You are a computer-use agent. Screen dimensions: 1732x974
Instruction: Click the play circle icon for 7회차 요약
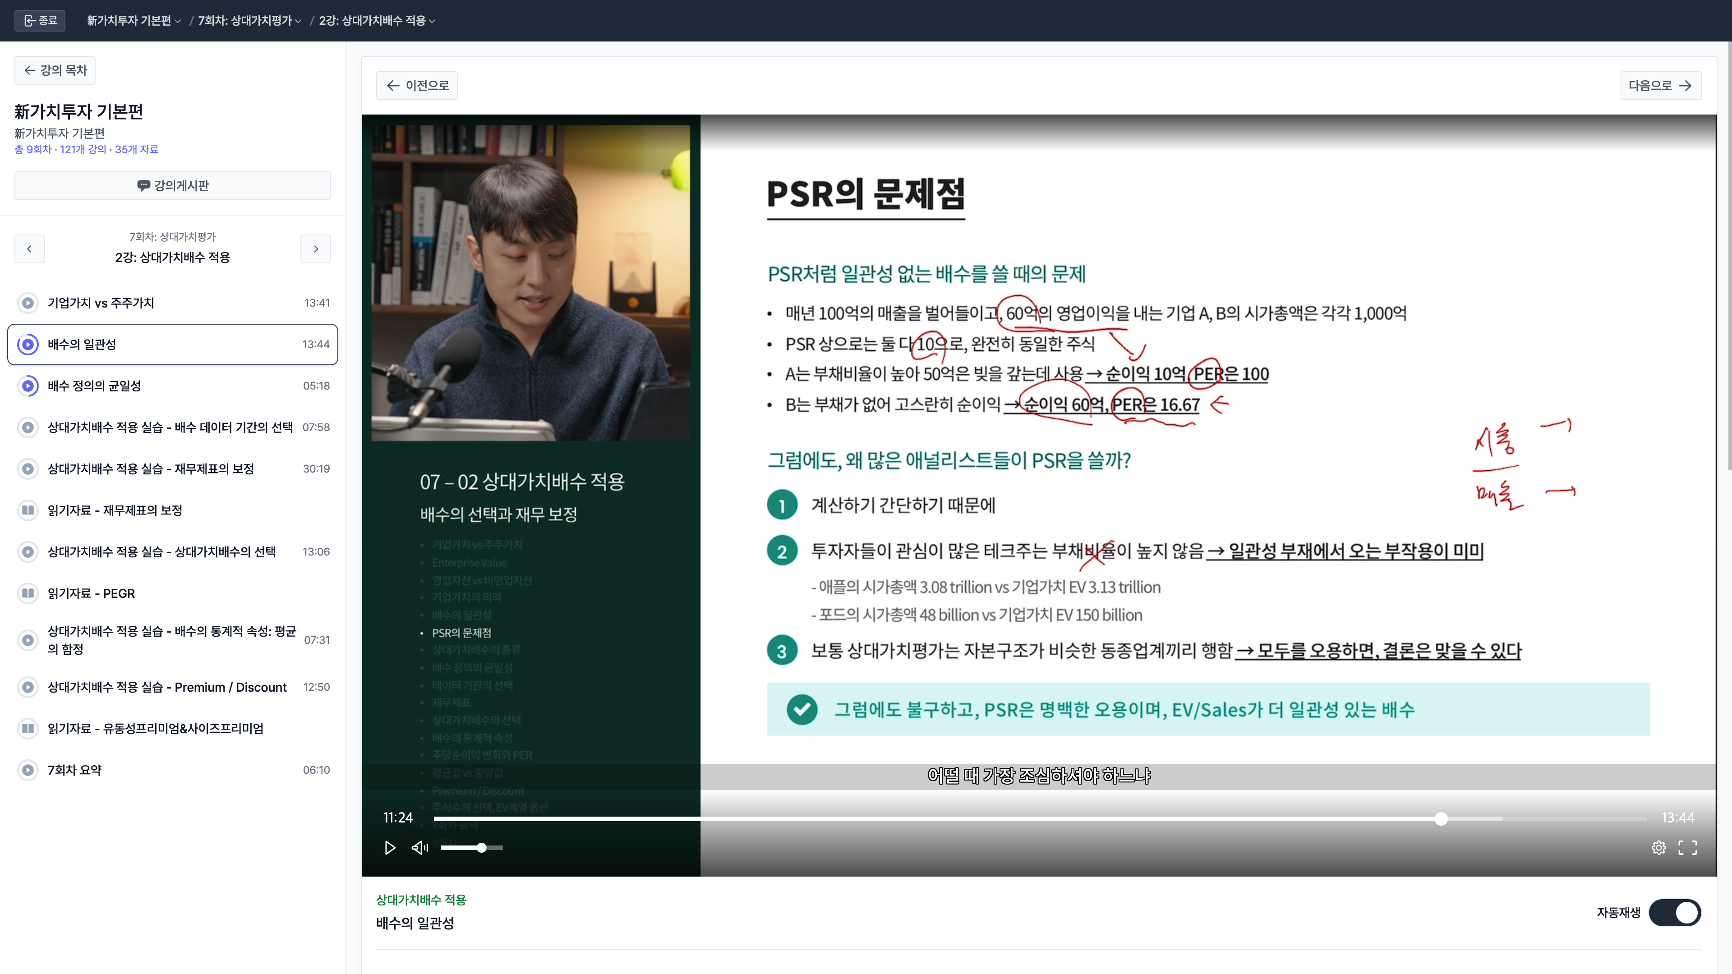[x=28, y=770]
